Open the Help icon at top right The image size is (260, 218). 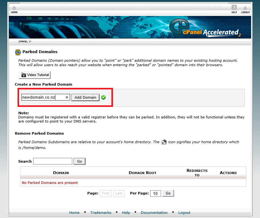pyautogui.click(x=234, y=9)
